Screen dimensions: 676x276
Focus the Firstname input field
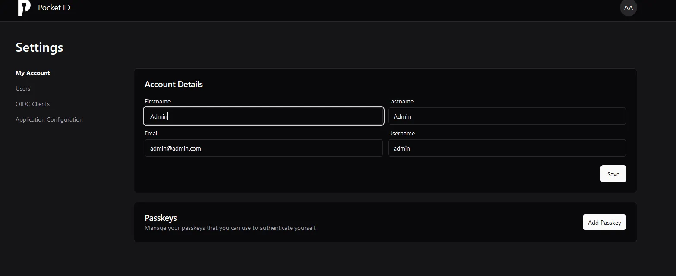263,116
